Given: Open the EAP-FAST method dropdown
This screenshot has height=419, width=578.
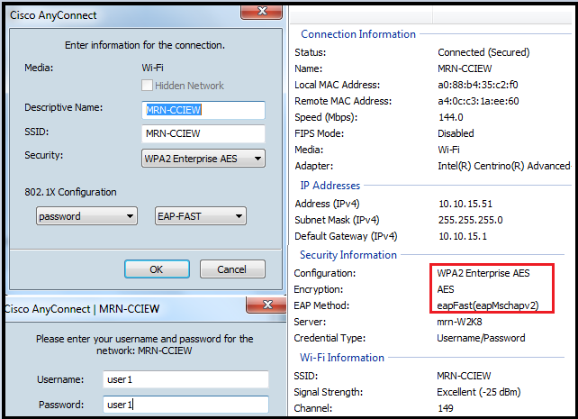Looking at the screenshot, I should pyautogui.click(x=202, y=216).
